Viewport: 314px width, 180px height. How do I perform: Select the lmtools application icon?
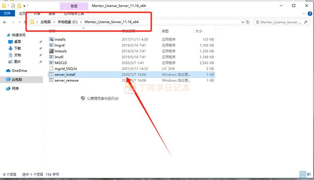(x=51, y=51)
